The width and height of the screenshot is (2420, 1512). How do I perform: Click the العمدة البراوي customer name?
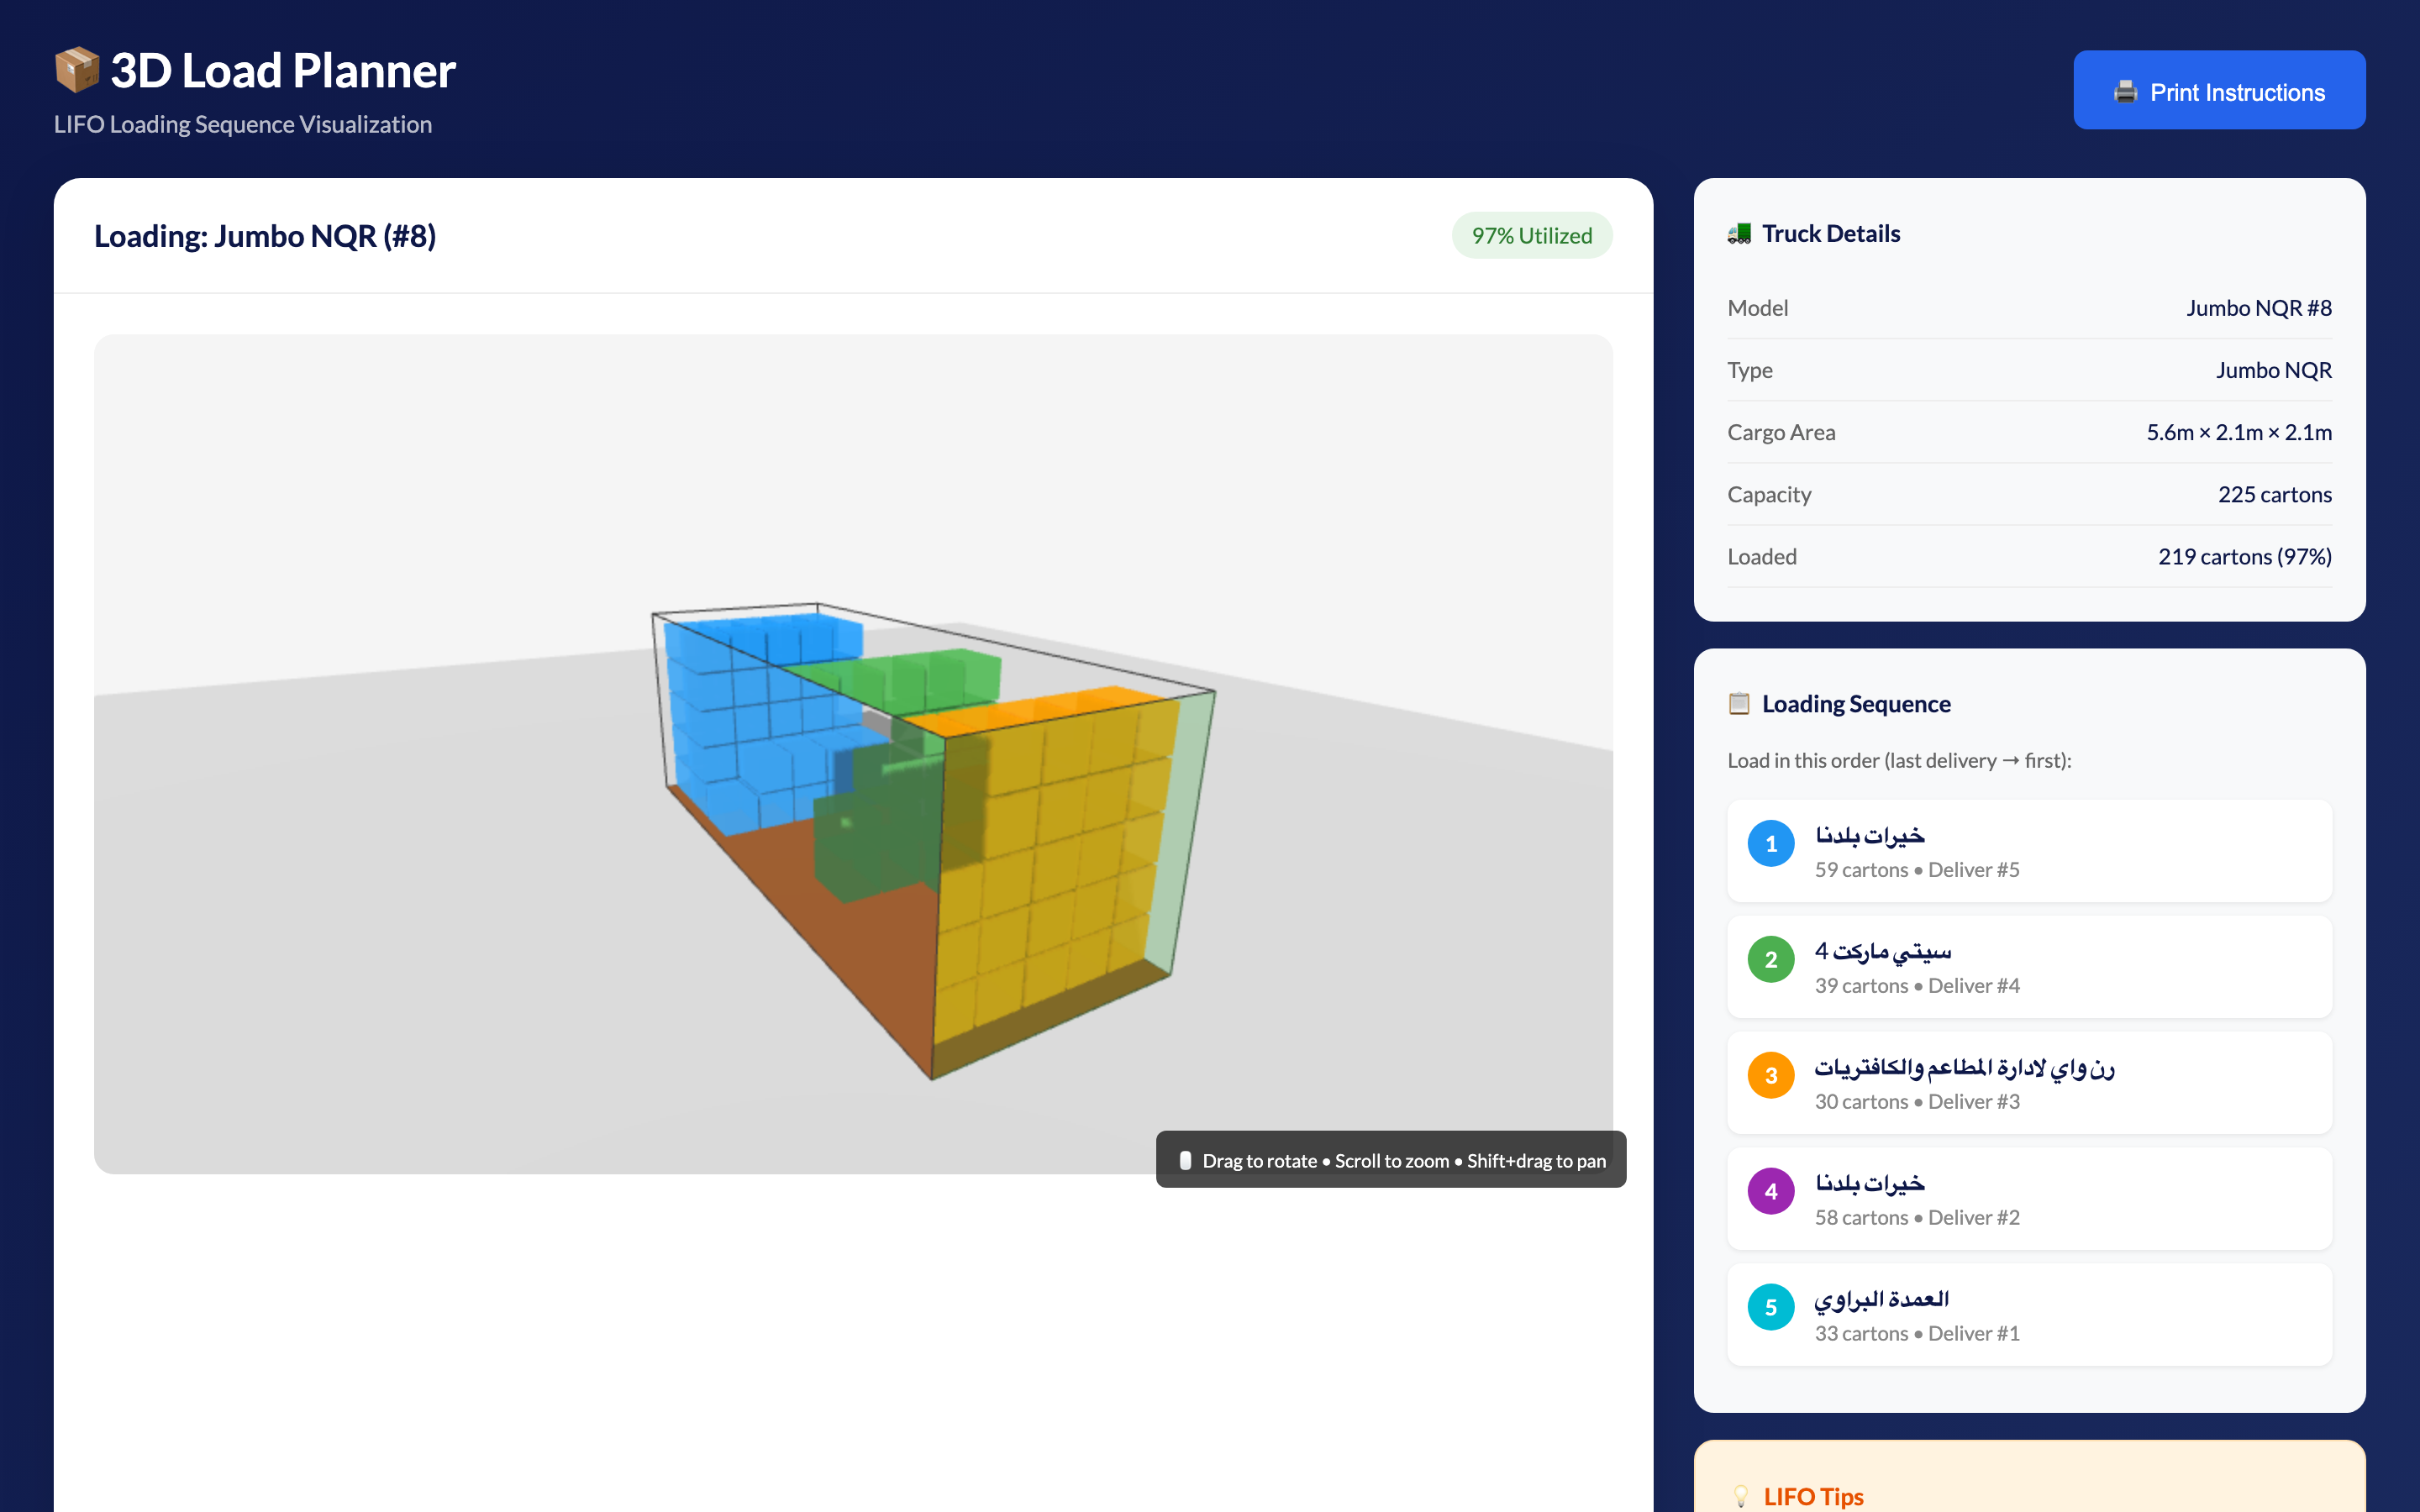coord(1881,1299)
